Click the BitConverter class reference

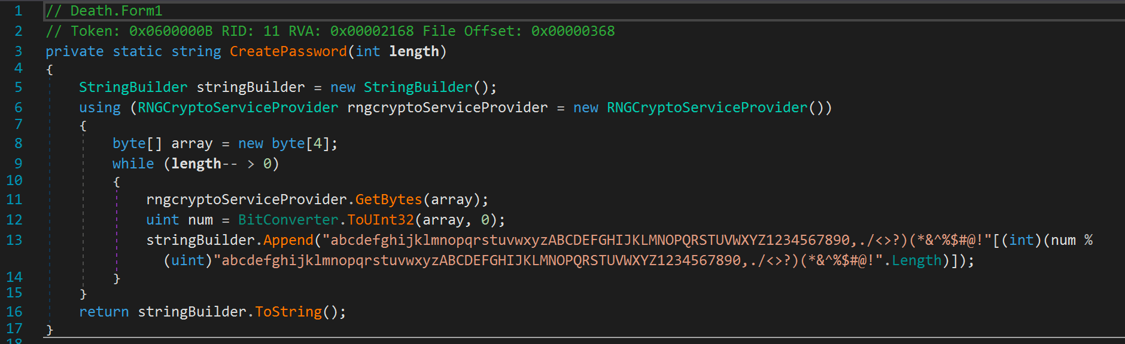point(288,220)
